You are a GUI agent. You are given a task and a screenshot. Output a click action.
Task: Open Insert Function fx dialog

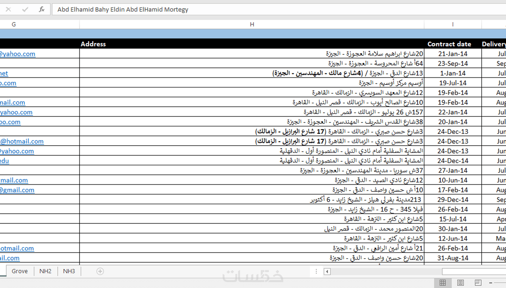[42, 9]
